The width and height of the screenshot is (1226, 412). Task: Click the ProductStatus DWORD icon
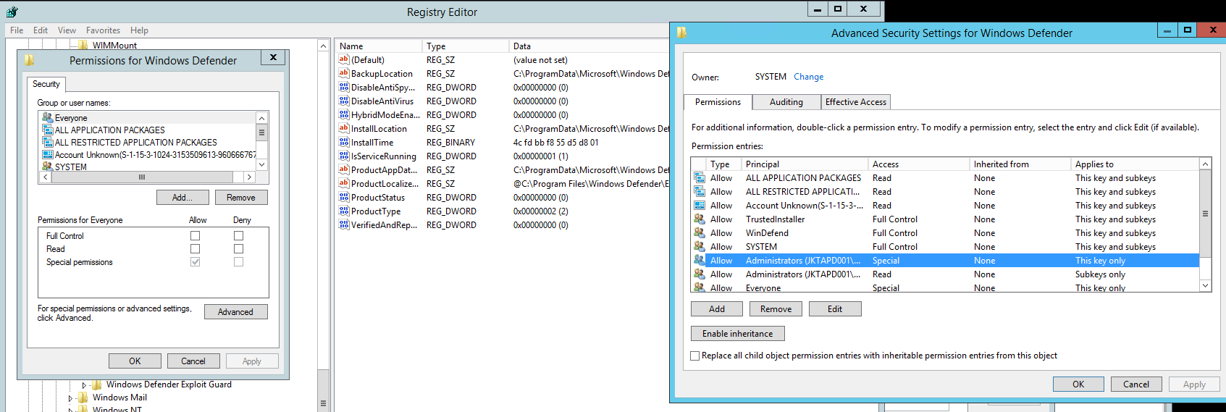tap(344, 198)
